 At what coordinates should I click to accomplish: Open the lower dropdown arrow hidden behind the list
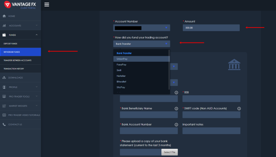[x=174, y=82]
